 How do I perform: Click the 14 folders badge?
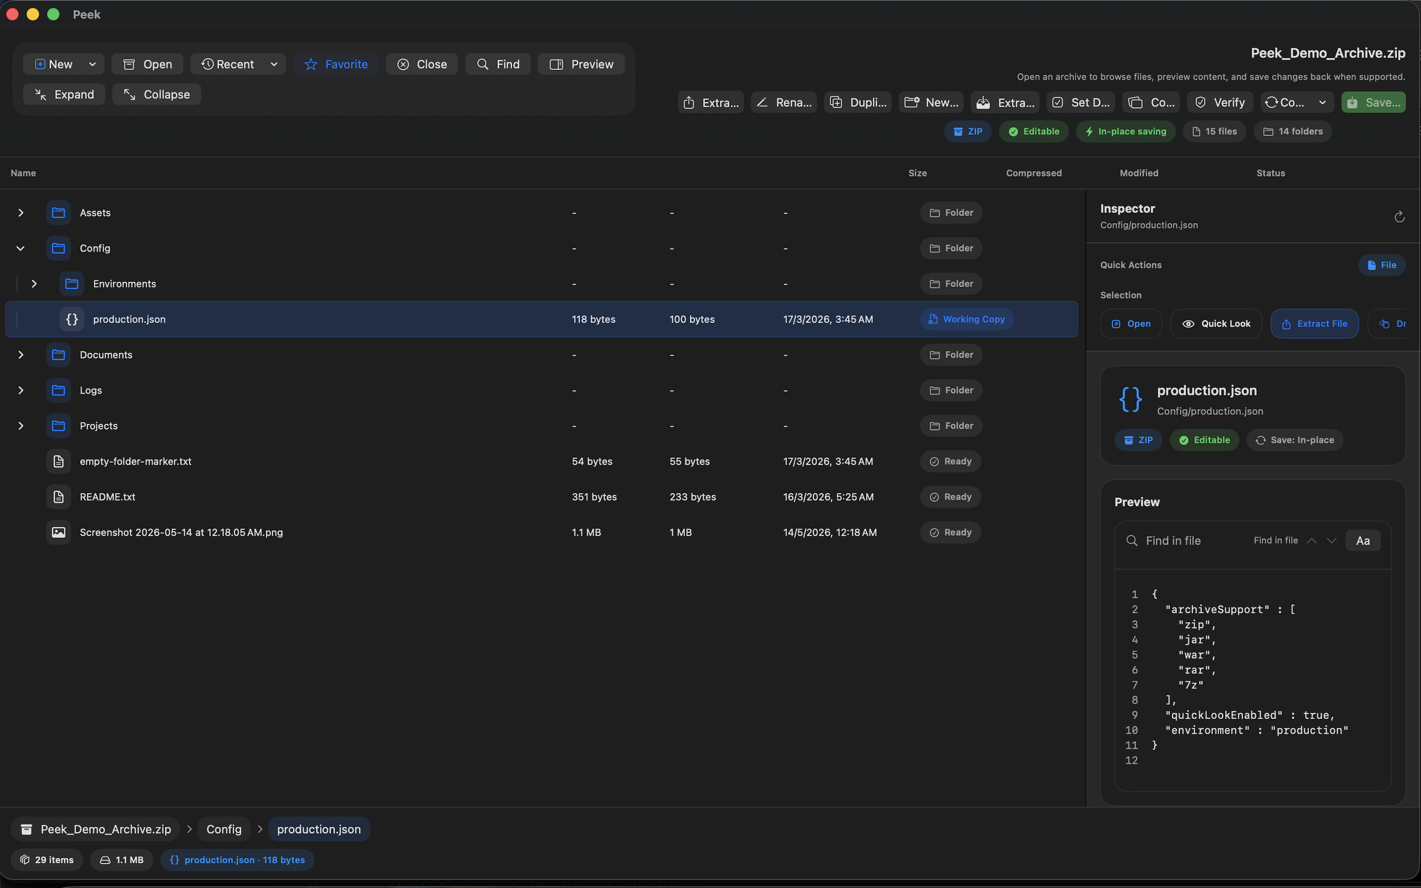click(x=1292, y=132)
